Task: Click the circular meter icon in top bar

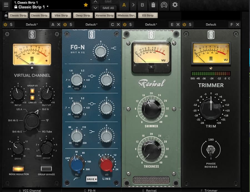Action: (164, 5)
